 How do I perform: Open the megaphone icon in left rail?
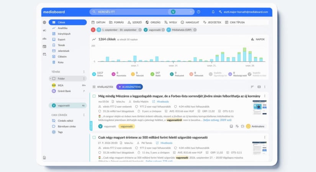[x=44, y=30]
